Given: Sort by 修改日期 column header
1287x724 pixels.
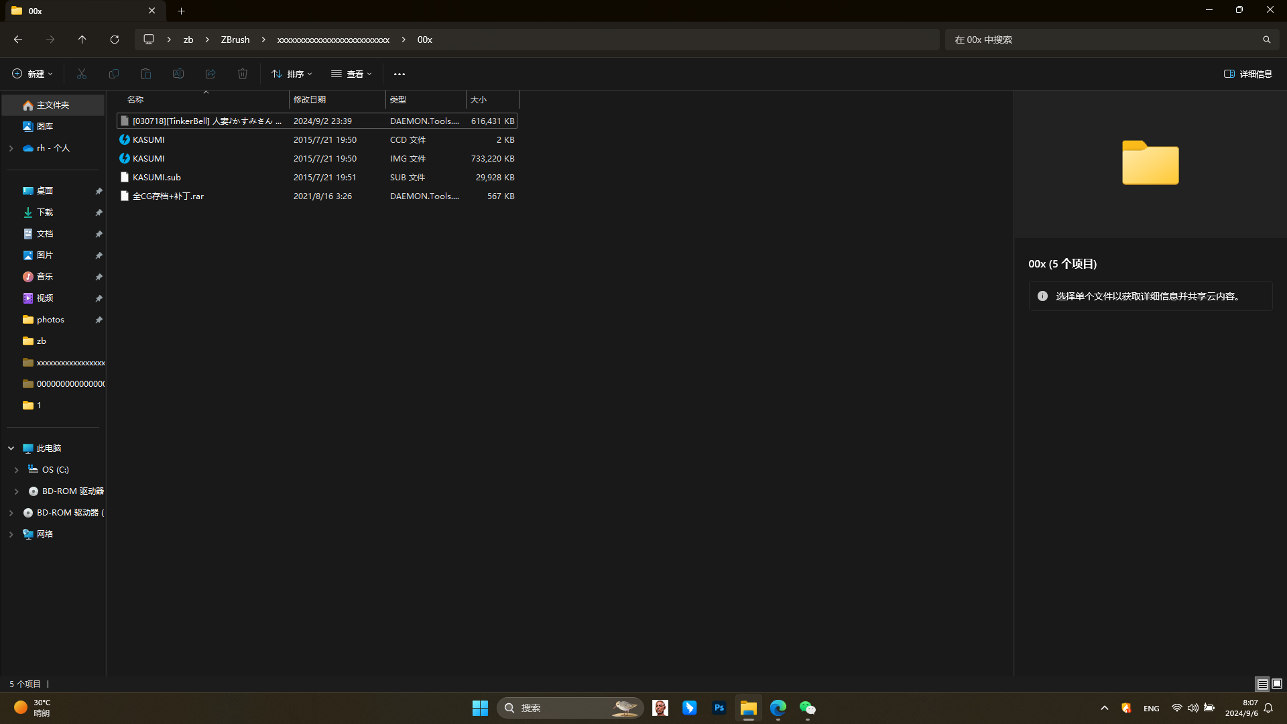Looking at the screenshot, I should (x=337, y=99).
